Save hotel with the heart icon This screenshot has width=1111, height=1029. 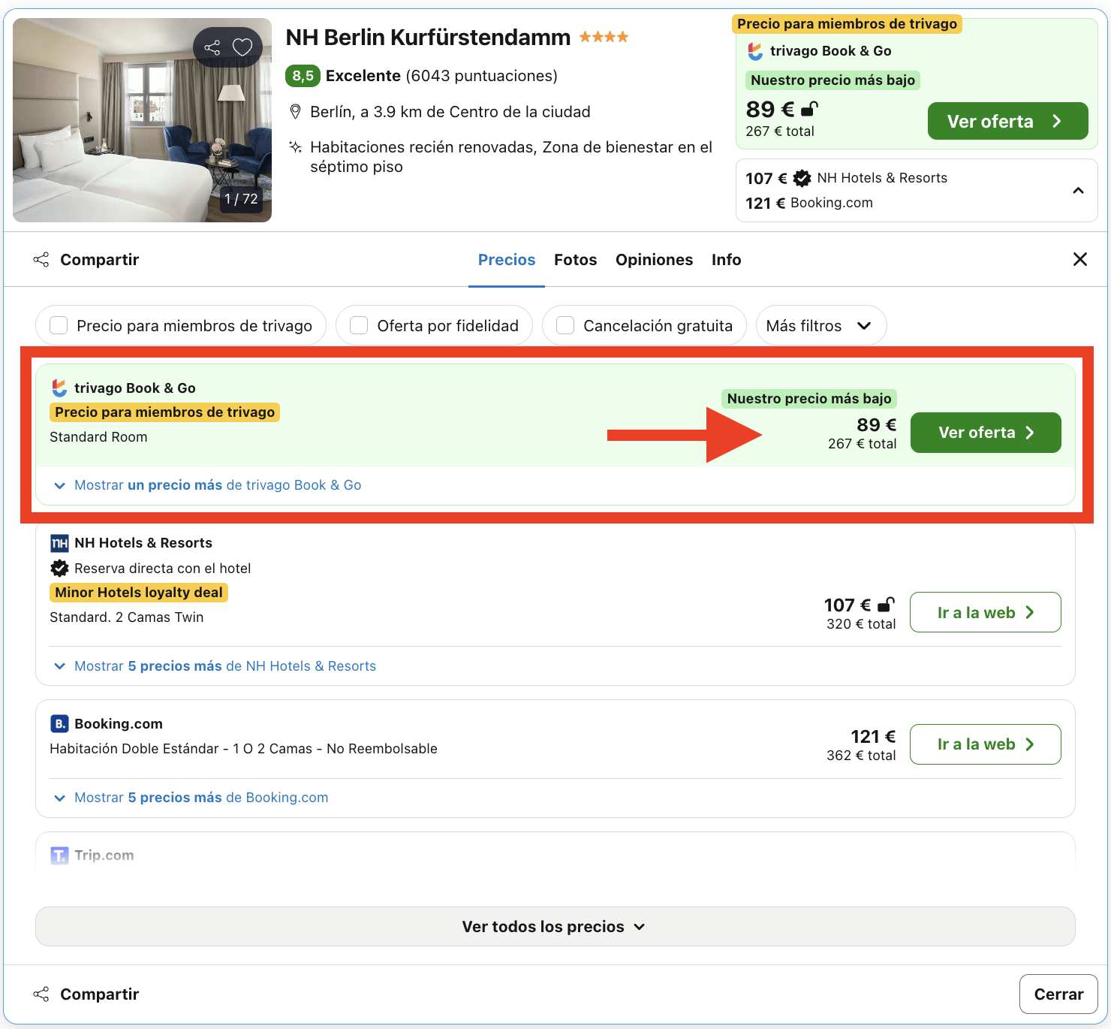click(242, 47)
